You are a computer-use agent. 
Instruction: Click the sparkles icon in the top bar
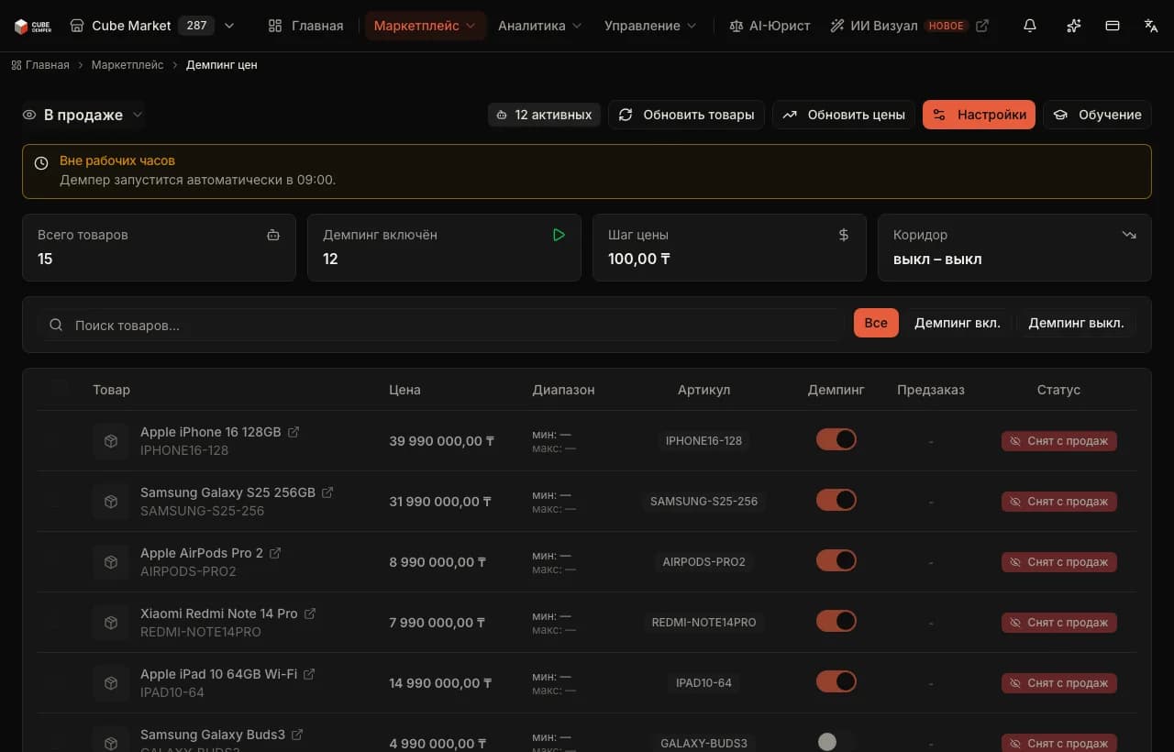[1074, 26]
